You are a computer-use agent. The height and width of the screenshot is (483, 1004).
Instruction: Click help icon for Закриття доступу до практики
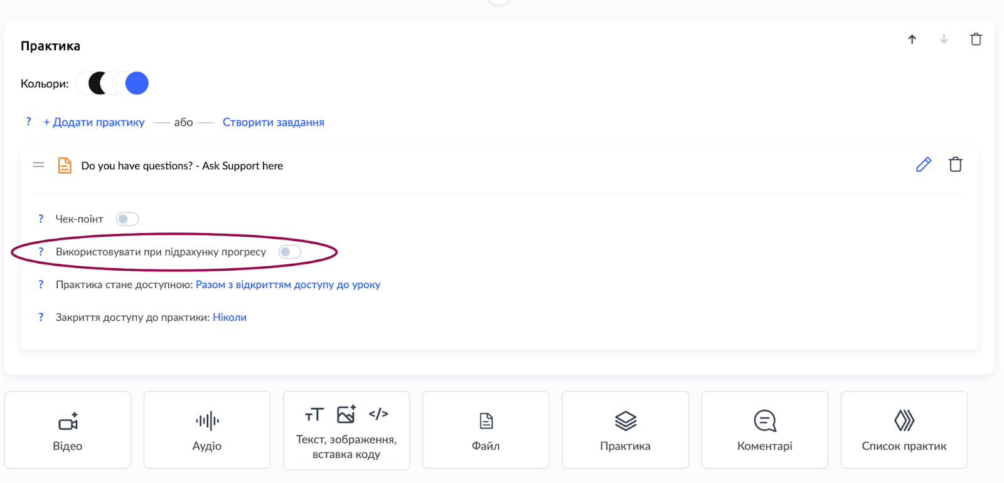click(41, 318)
